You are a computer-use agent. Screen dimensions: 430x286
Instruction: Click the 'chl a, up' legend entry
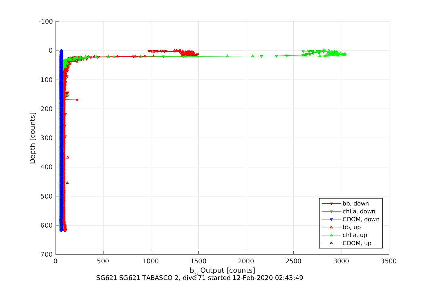tap(344, 235)
